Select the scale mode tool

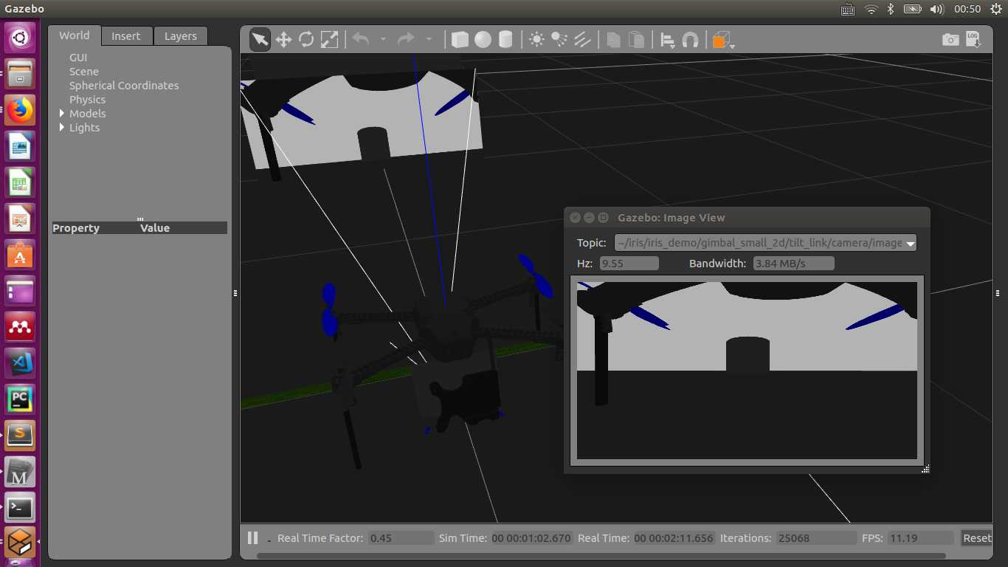[x=329, y=40]
